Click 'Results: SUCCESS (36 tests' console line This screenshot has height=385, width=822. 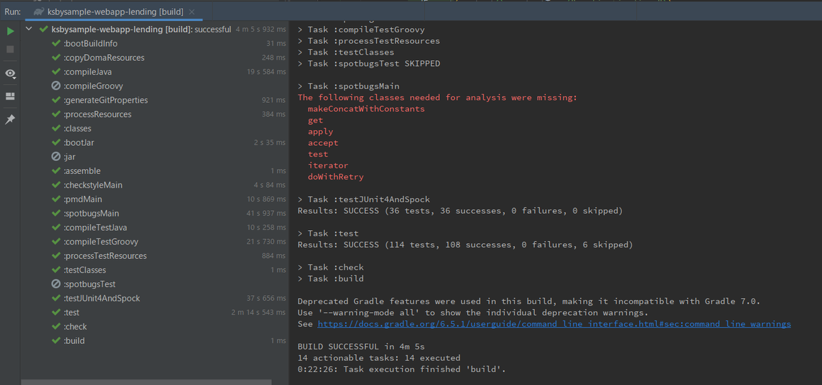(460, 211)
